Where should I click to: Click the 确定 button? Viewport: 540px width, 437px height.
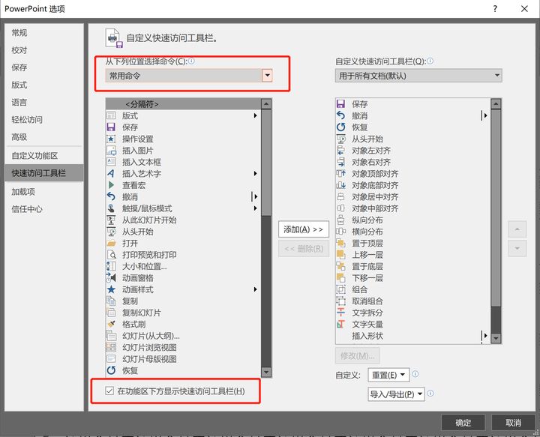coord(463,423)
